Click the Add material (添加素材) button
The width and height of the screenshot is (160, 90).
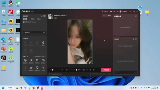[x=26, y=32]
